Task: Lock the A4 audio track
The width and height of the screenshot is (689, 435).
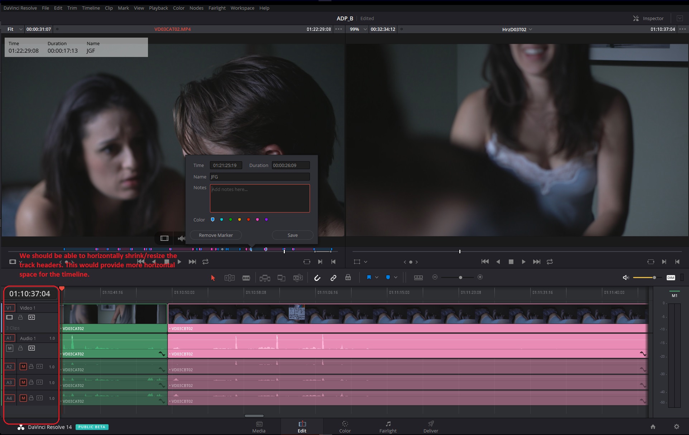Action: click(x=31, y=398)
